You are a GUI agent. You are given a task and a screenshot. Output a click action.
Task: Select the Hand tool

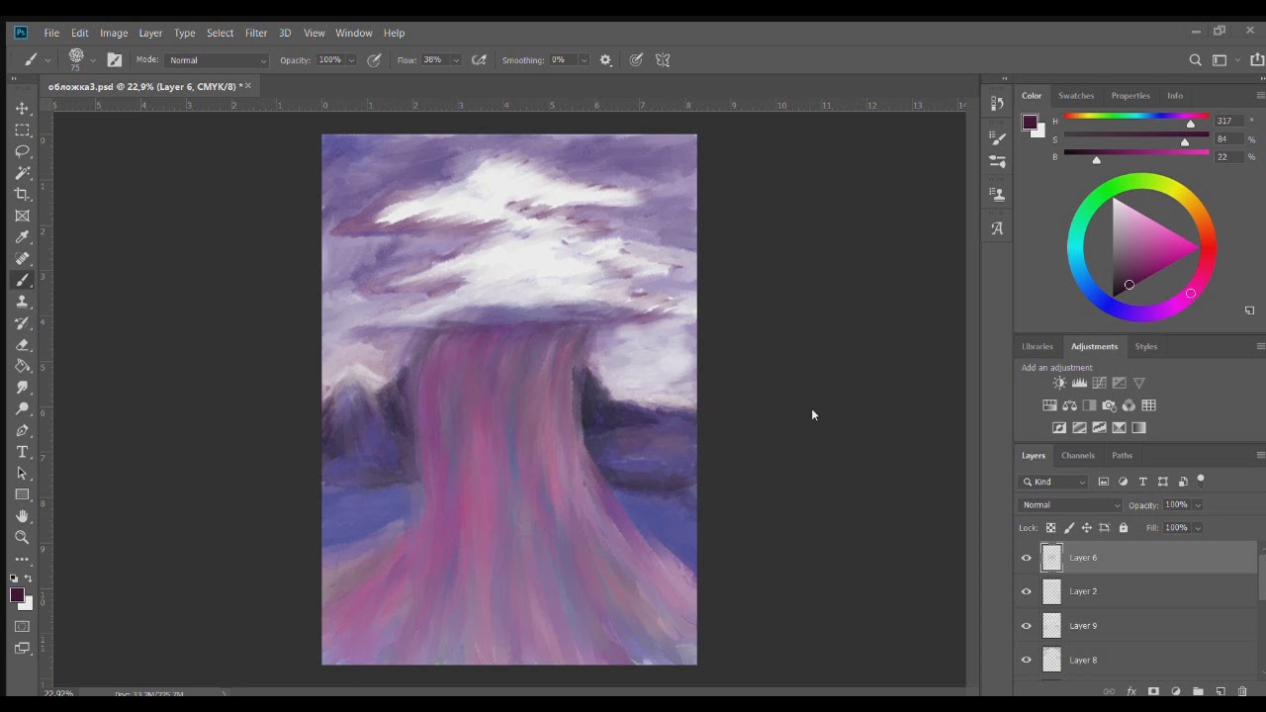click(x=22, y=516)
